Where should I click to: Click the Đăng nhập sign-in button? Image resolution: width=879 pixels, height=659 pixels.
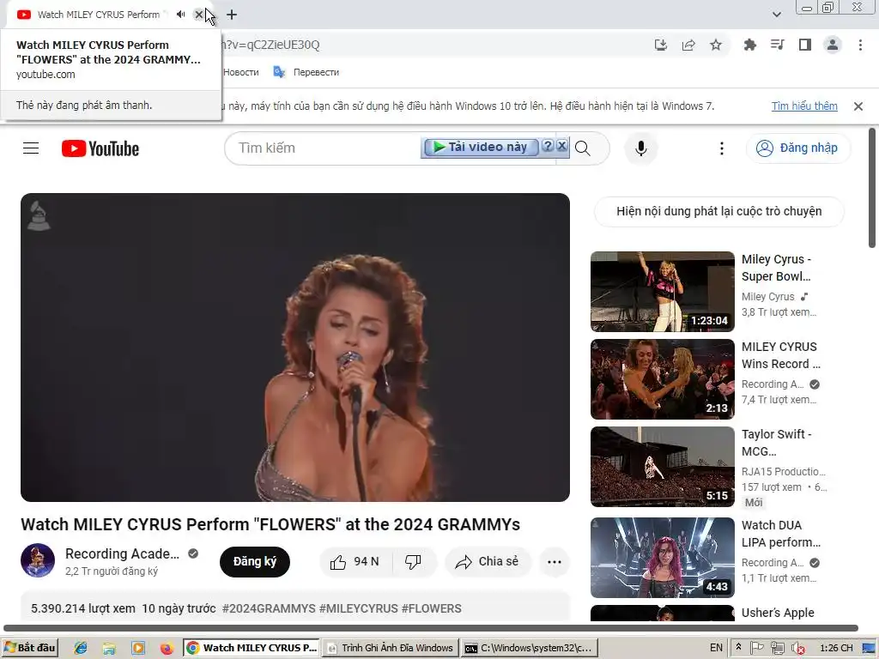point(797,148)
